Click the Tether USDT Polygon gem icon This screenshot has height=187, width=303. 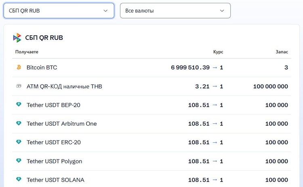19,160
